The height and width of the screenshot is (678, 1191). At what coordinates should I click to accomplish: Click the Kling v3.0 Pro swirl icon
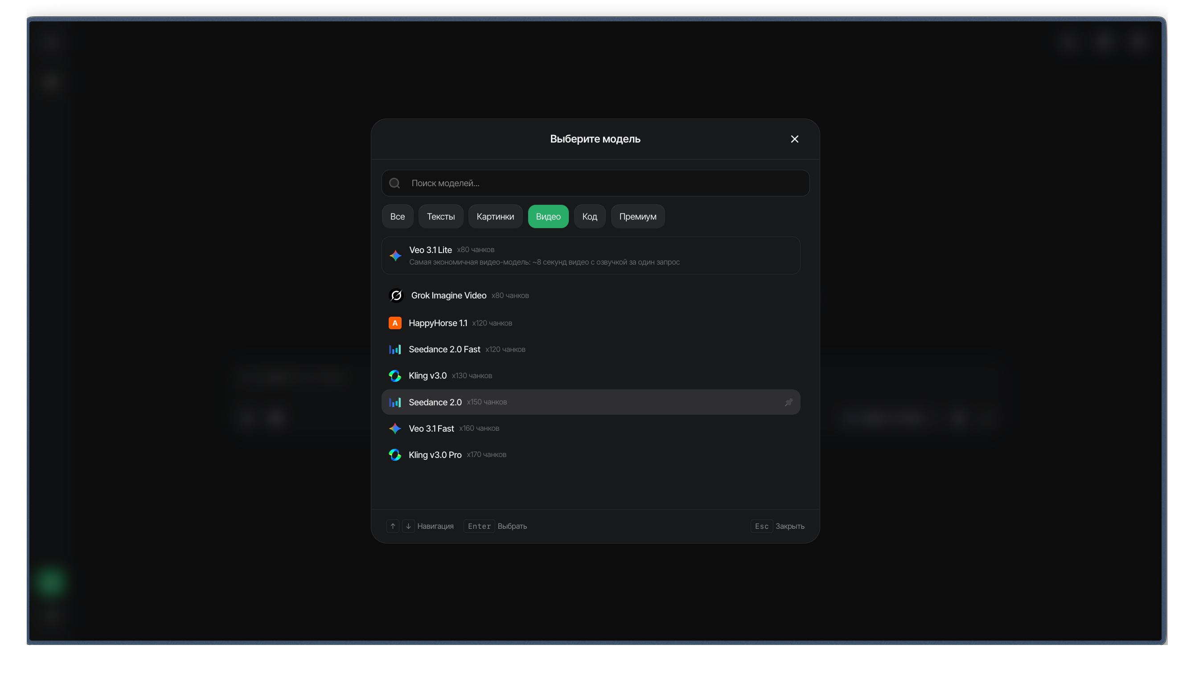tap(394, 455)
